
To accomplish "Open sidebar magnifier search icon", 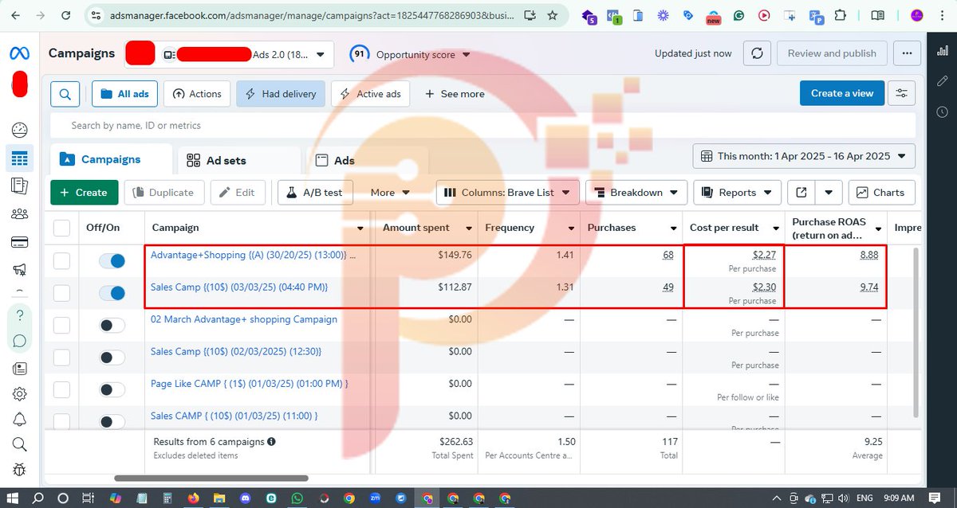I will [x=20, y=444].
